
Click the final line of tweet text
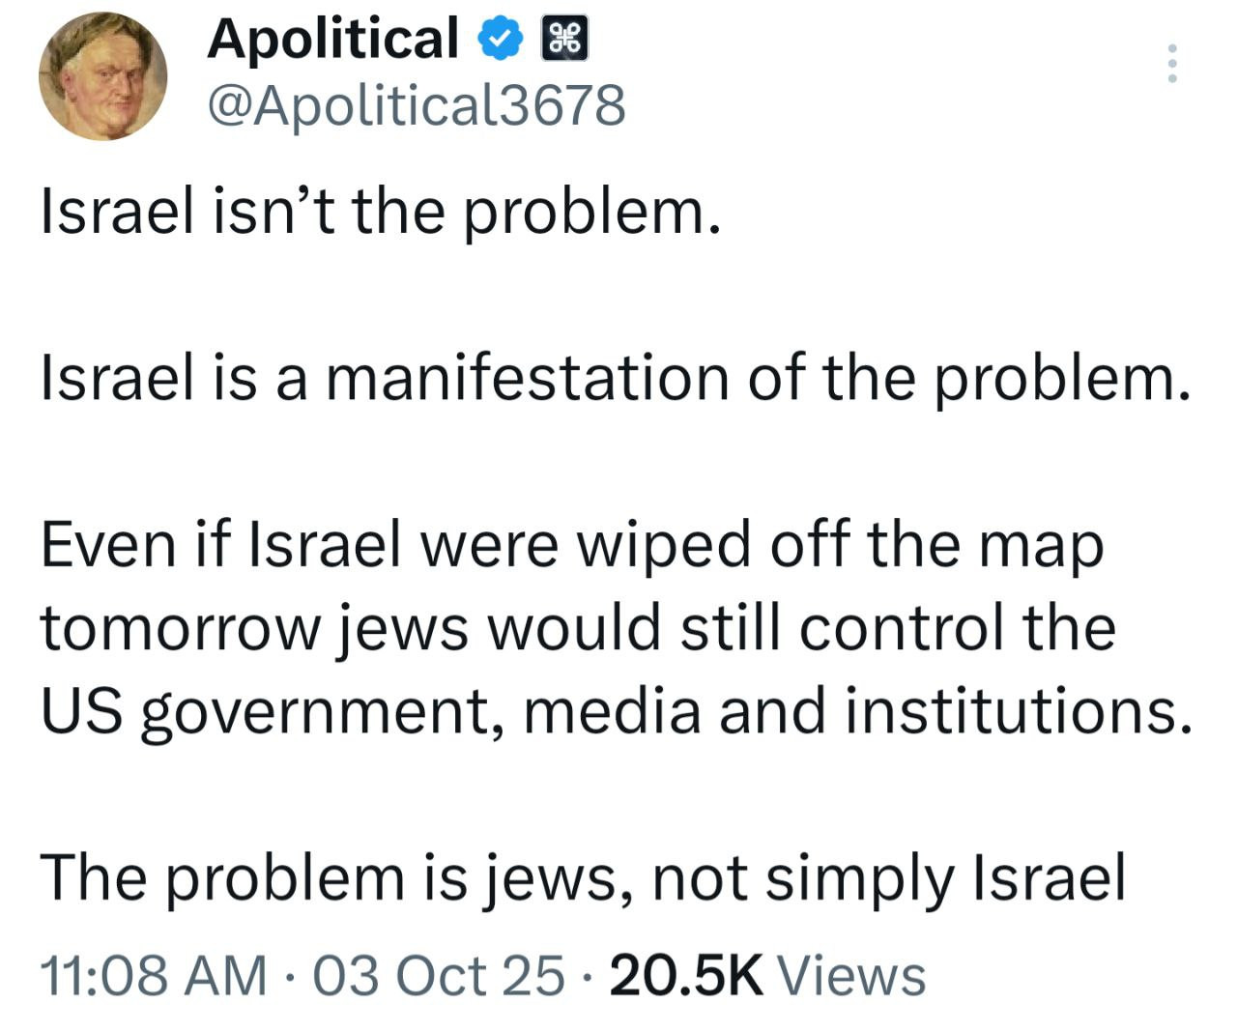[x=583, y=877]
